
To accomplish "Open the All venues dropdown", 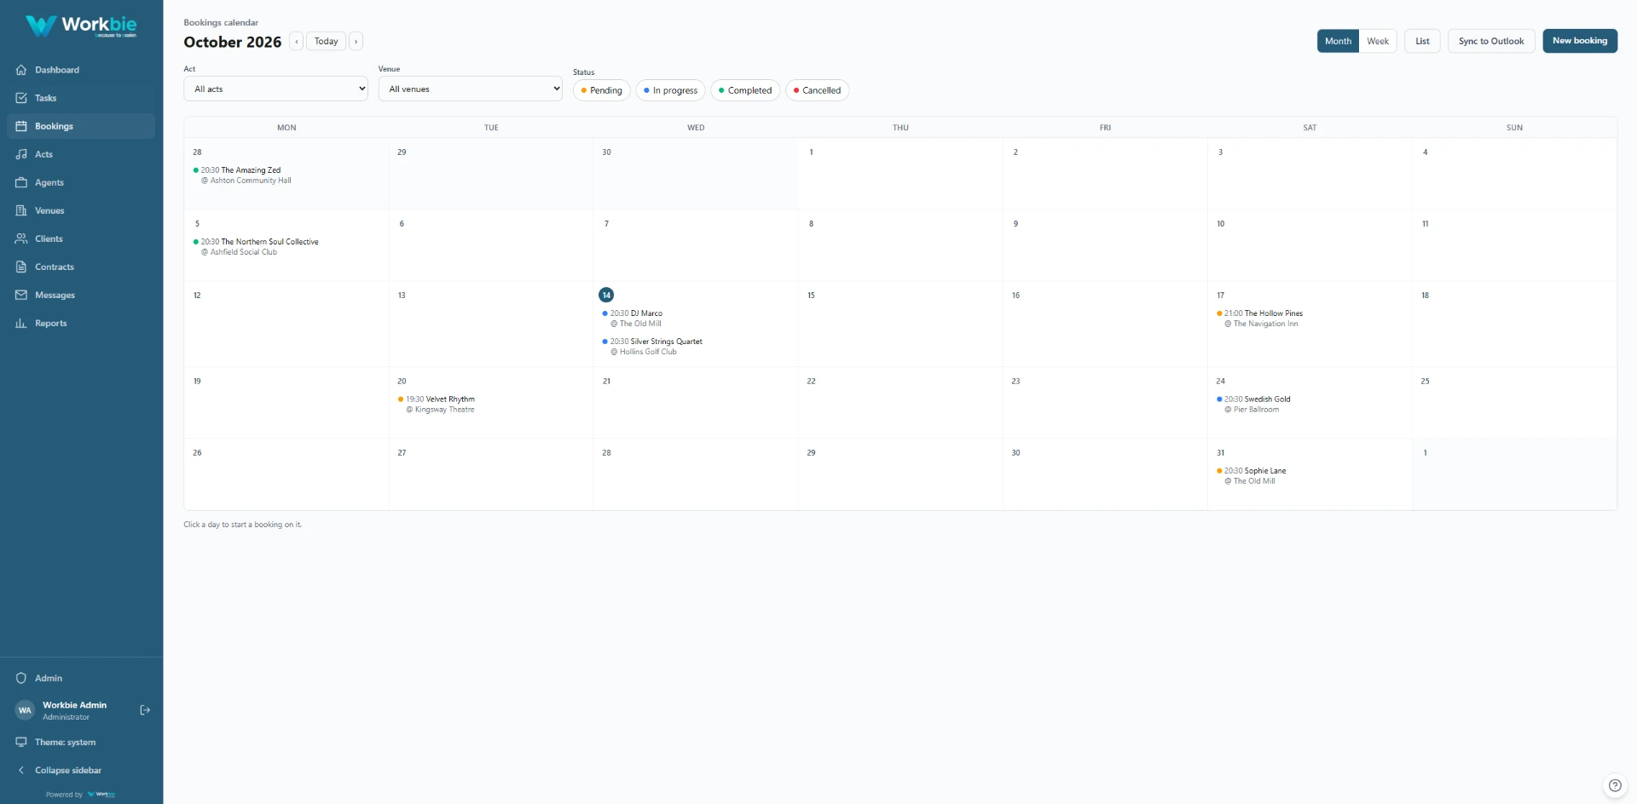I will 471,89.
